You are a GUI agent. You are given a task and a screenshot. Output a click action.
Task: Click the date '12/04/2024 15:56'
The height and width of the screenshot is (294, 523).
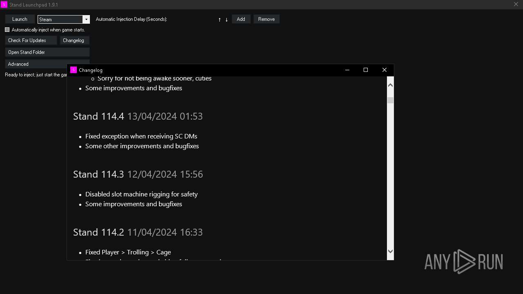pos(165,174)
